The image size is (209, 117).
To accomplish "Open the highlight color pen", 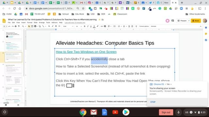I will coord(98,26).
